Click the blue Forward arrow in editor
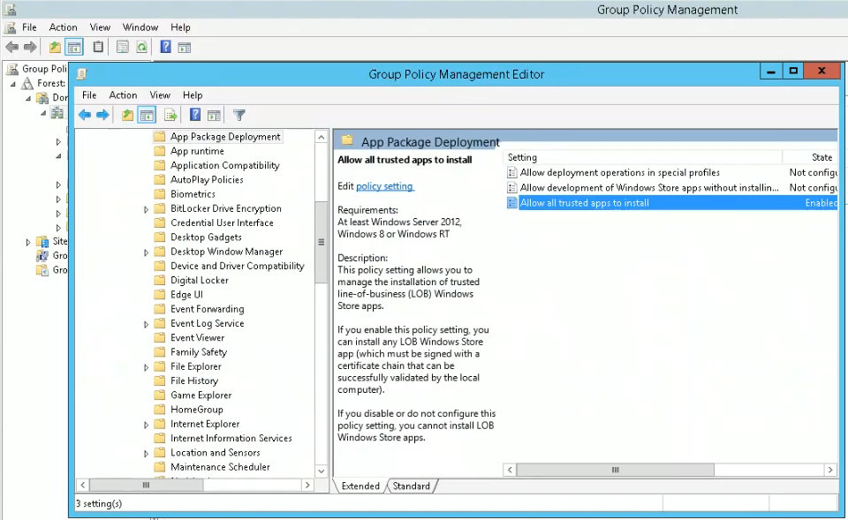 pyautogui.click(x=102, y=115)
